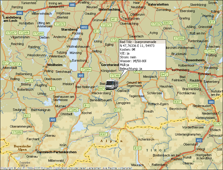Screen dimensions: 223x170
Task: Click the Geretsried town label
Action: coord(110,65)
